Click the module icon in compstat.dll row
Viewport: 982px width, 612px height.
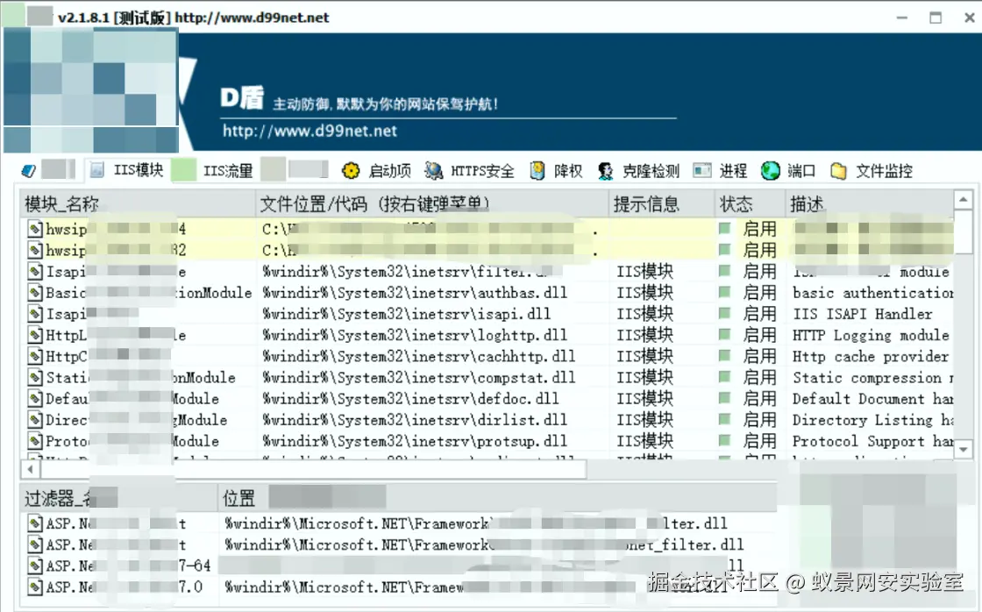coord(35,378)
